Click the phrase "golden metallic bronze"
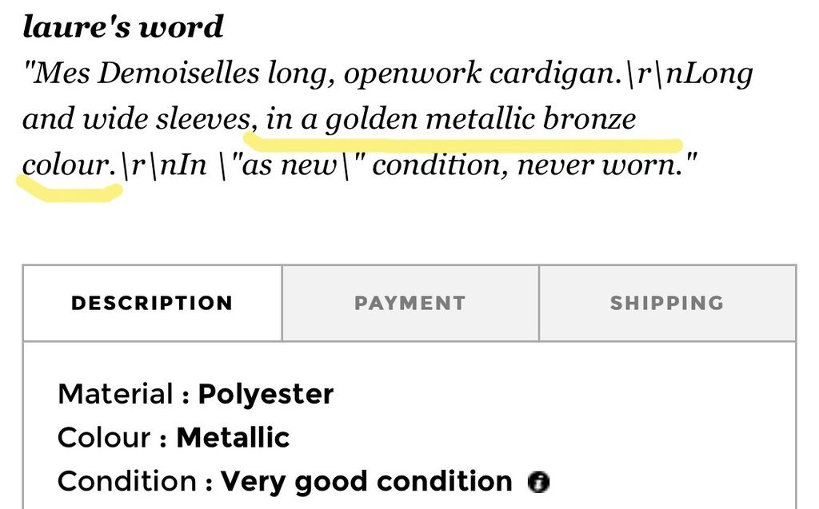The image size is (819, 509). tap(481, 120)
